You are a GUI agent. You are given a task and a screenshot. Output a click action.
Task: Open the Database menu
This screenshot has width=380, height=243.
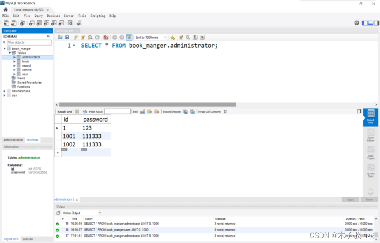53,16
